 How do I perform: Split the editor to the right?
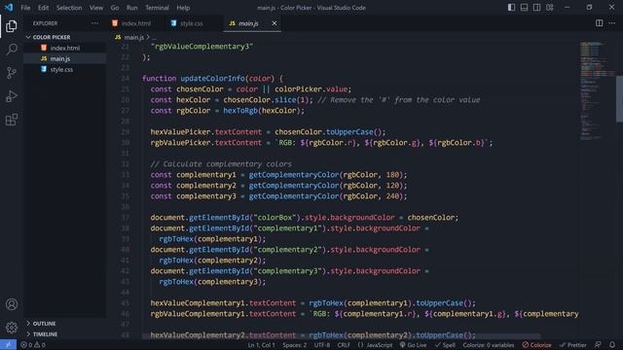point(599,23)
